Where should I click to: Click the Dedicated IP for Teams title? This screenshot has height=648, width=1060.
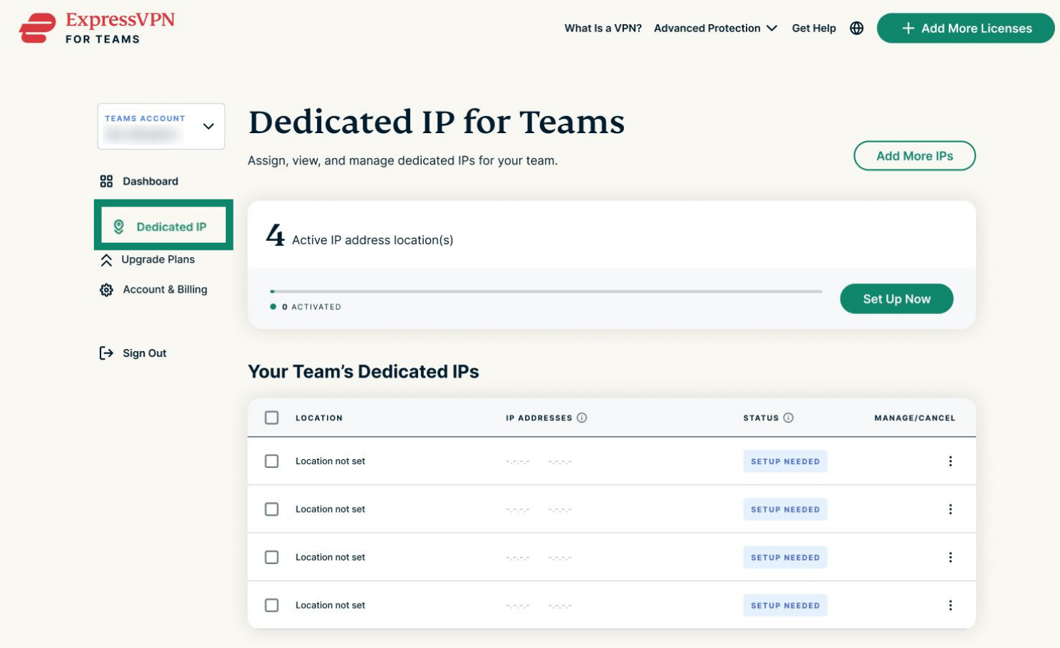[437, 122]
